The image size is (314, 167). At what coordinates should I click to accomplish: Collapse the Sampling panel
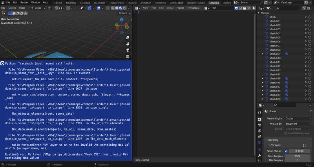tap(267, 140)
